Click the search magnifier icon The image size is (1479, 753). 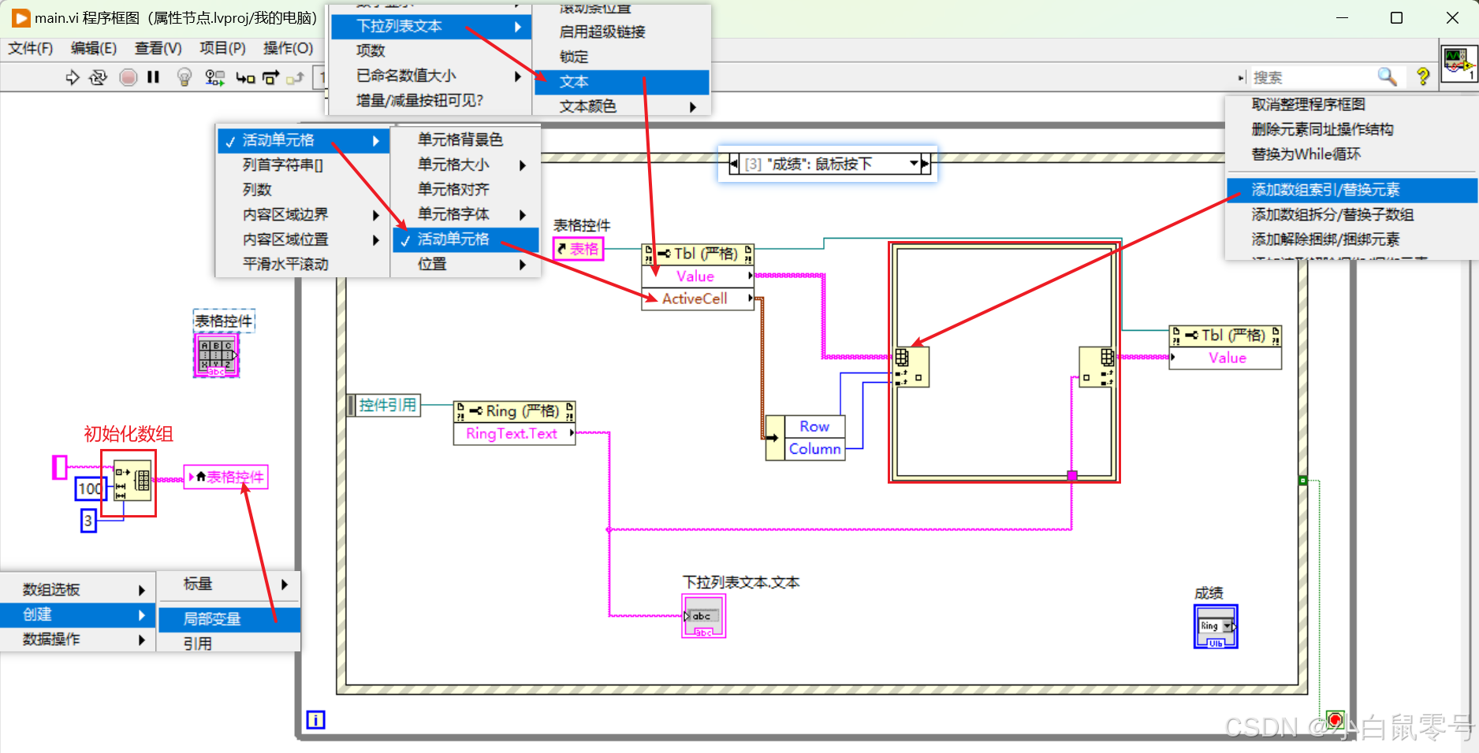point(1387,76)
